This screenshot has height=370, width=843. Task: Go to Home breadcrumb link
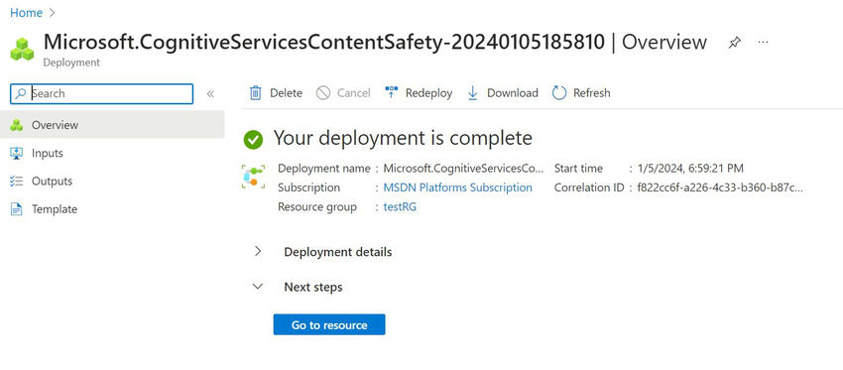27,12
